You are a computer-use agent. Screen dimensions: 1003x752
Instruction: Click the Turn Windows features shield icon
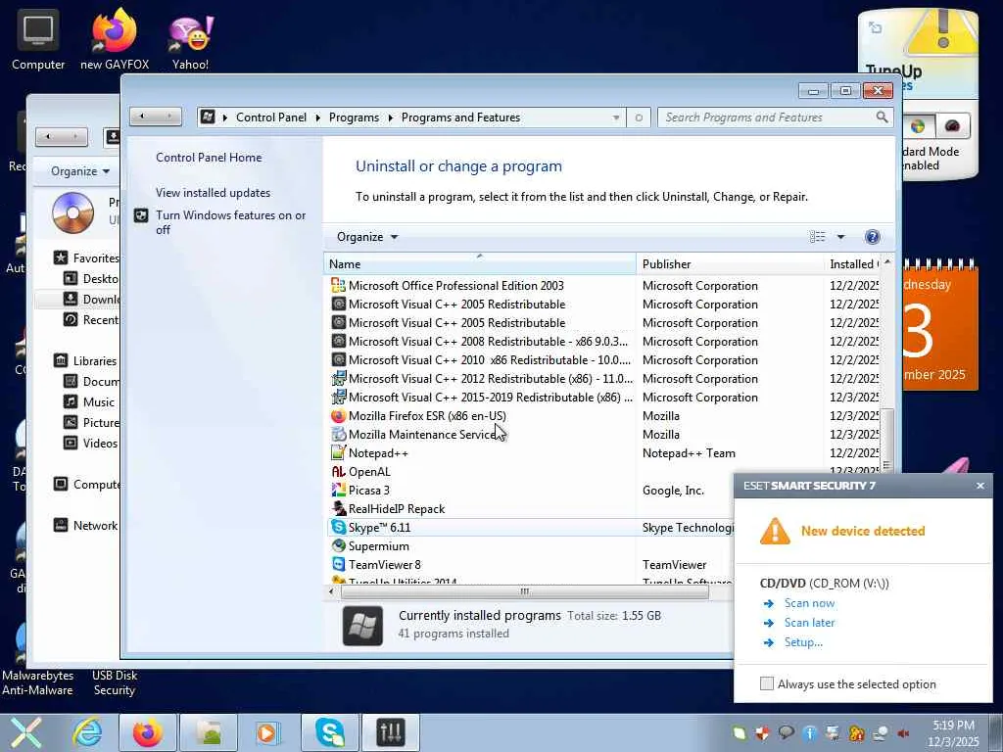(141, 215)
